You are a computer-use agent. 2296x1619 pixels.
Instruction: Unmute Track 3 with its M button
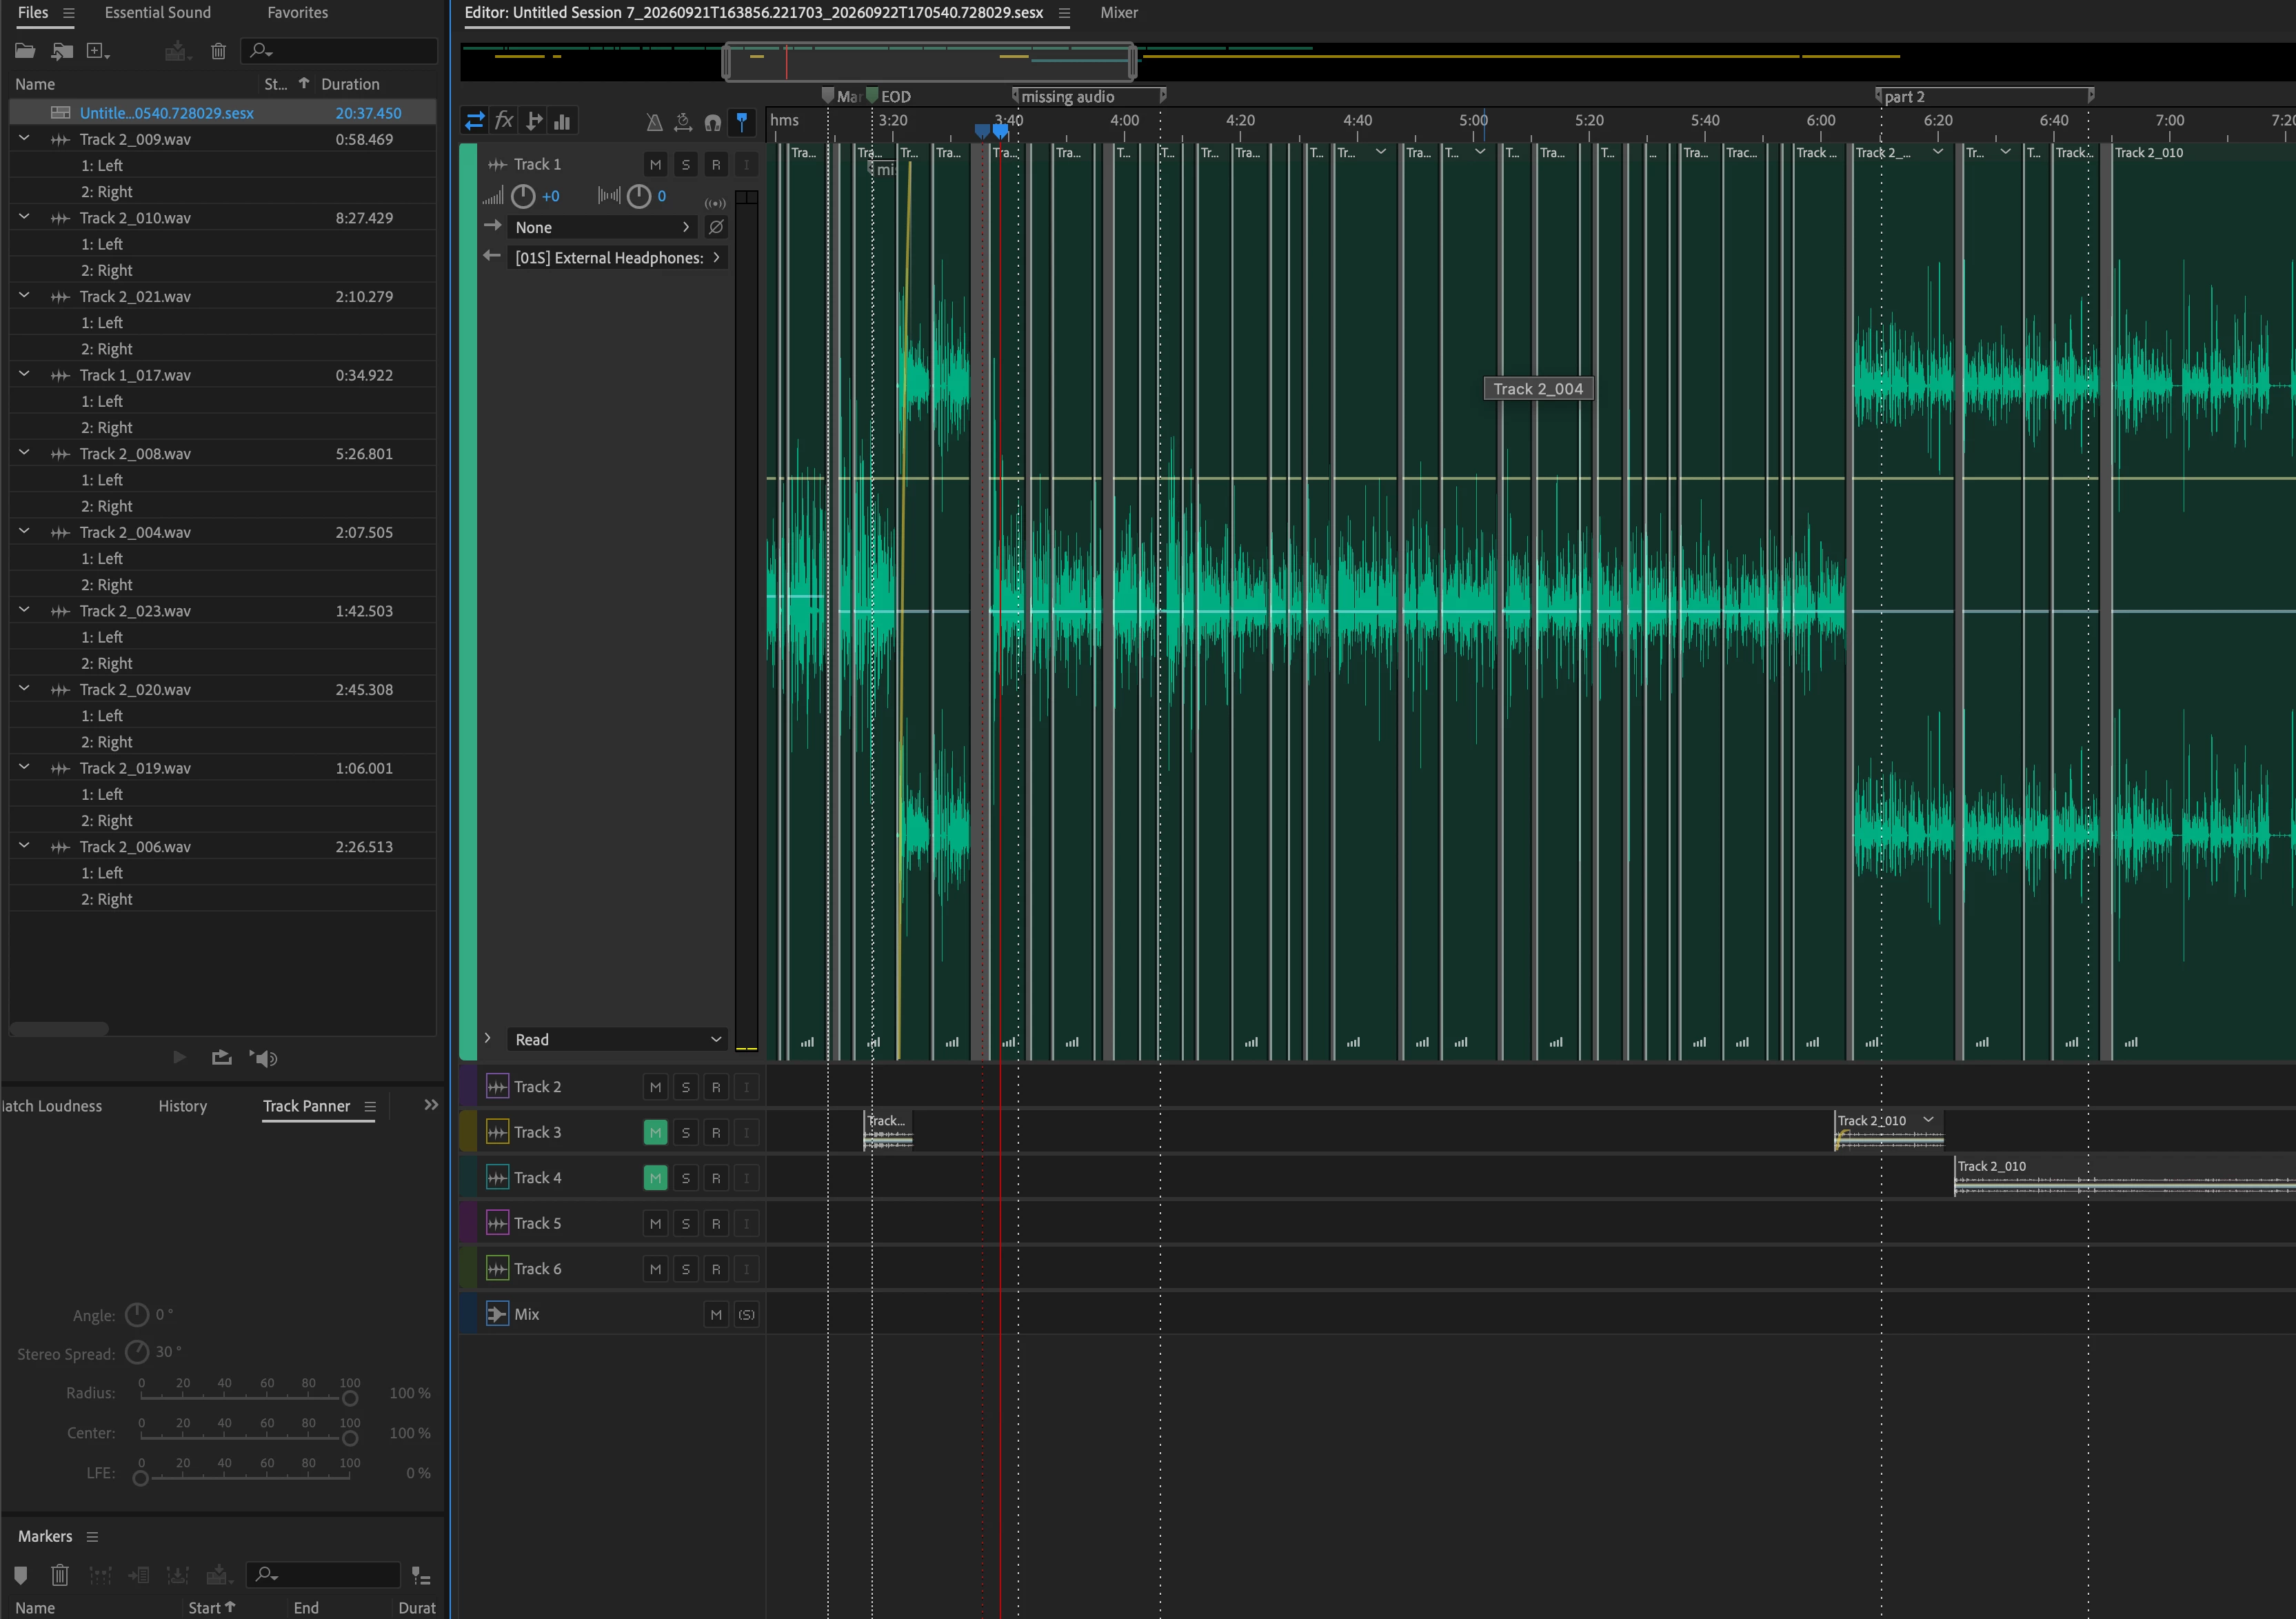coord(655,1132)
